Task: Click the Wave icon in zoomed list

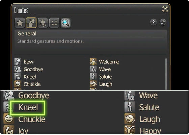Action: pos(130,96)
